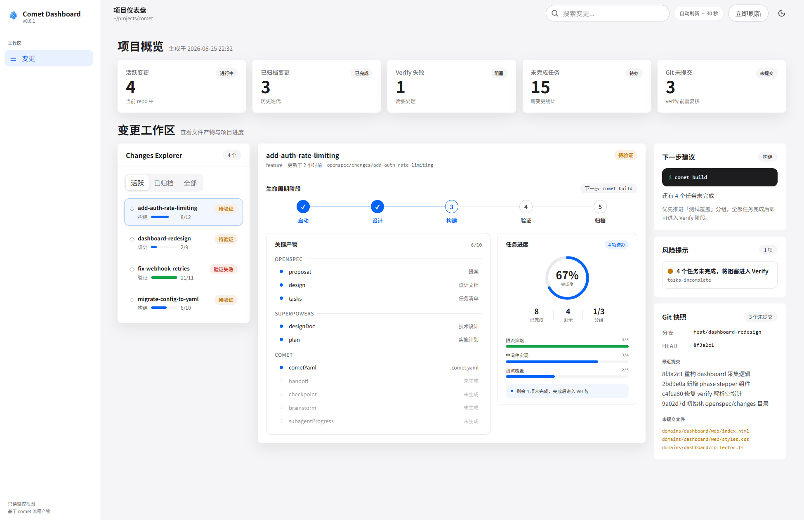Open the tasks artifact
804x520 pixels.
378,299
